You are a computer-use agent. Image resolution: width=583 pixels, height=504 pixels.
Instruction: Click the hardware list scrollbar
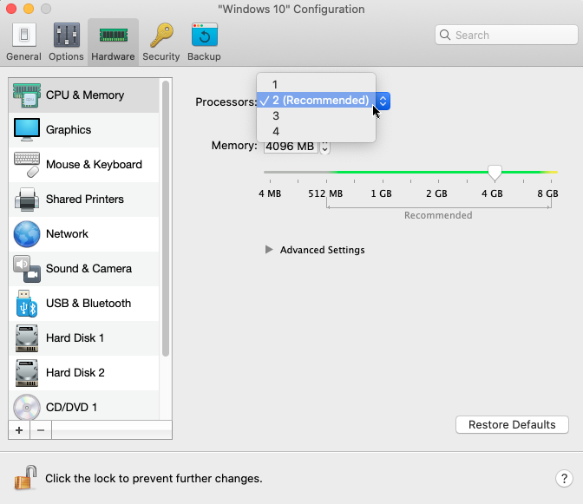tap(166, 219)
